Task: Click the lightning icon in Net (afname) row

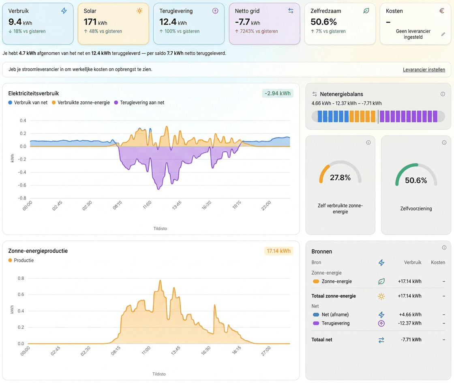Action: pos(381,314)
